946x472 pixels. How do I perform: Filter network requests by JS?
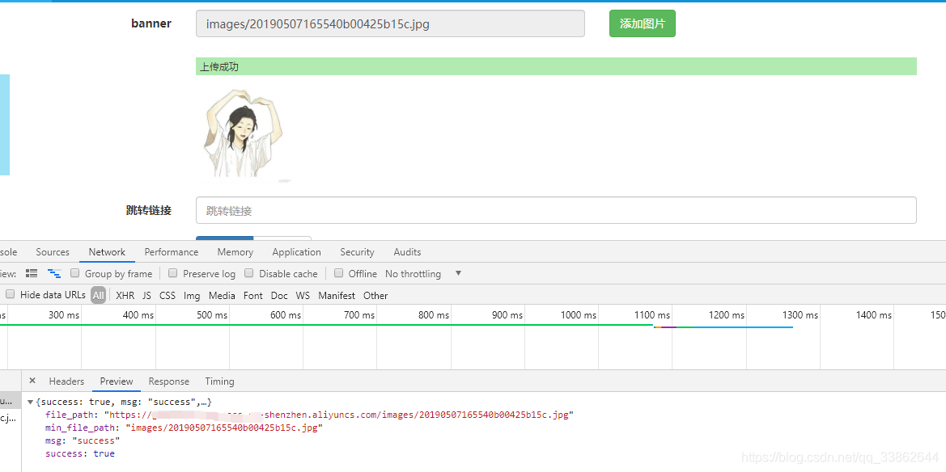[146, 295]
